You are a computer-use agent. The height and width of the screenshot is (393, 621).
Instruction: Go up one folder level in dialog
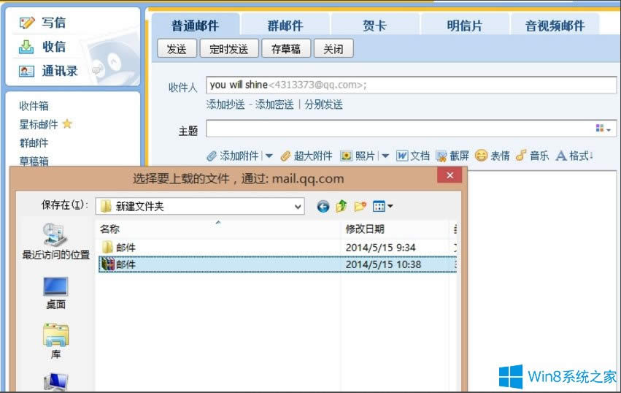point(342,207)
